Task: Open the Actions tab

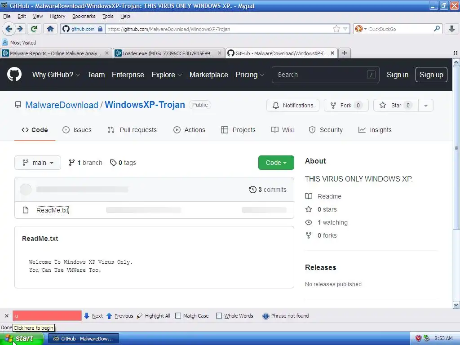Action: 189,130
